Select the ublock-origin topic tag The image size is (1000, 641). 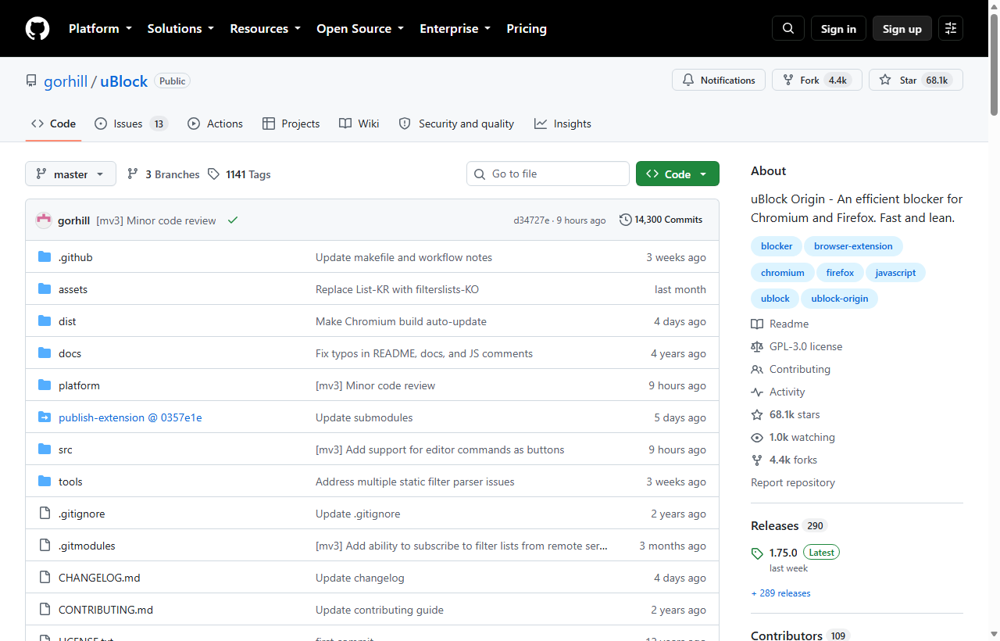[x=840, y=299]
